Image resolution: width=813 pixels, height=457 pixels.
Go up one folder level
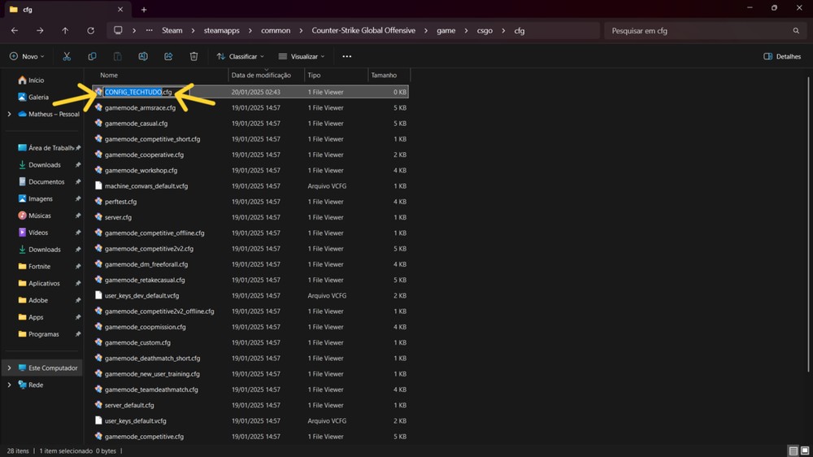(x=65, y=31)
